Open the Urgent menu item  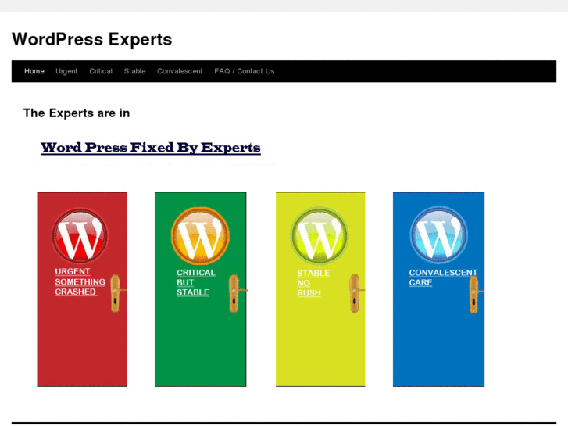(x=66, y=71)
